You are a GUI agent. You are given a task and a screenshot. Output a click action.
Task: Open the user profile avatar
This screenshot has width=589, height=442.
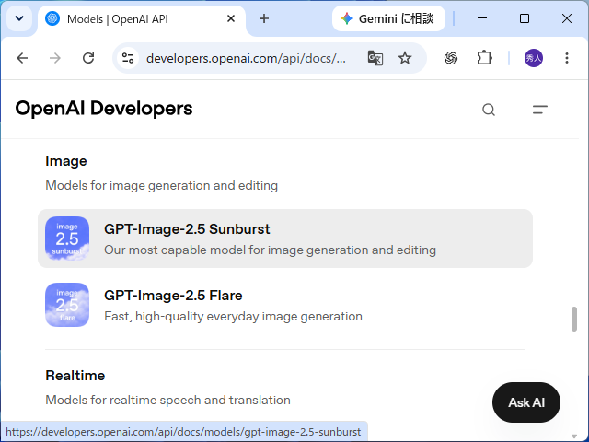[x=534, y=58]
